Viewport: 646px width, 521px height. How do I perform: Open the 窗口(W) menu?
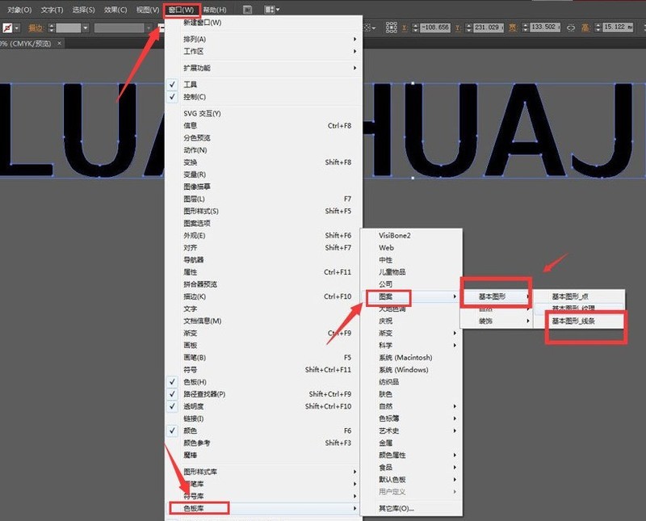(181, 10)
